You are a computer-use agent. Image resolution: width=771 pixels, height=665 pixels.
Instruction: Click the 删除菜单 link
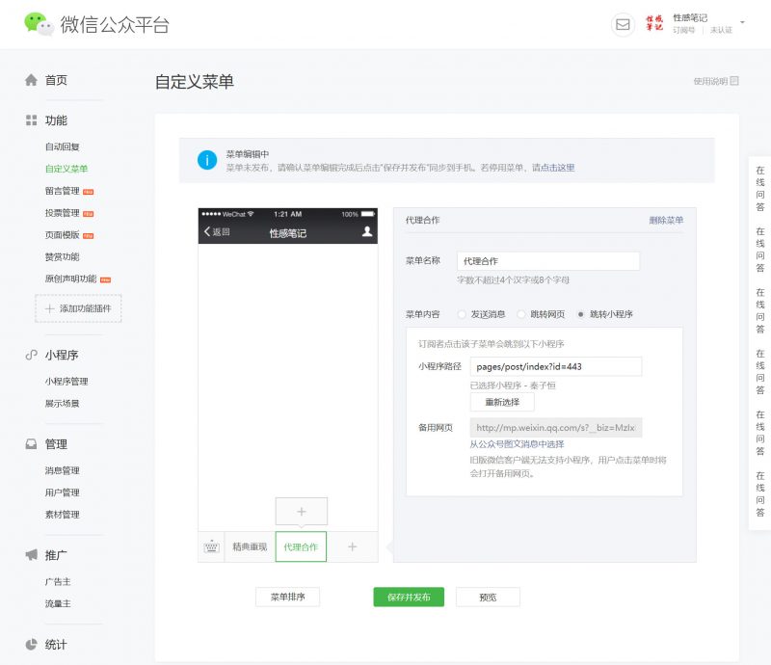pyautogui.click(x=666, y=221)
